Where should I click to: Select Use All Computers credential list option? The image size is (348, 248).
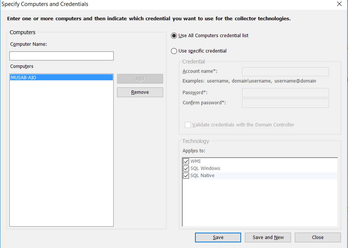coord(174,36)
